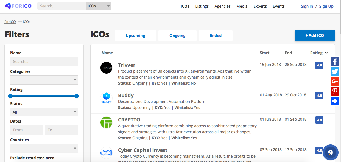This screenshot has height=162, width=341.
Task: Switch to the Upcoming tab
Action: [135, 36]
